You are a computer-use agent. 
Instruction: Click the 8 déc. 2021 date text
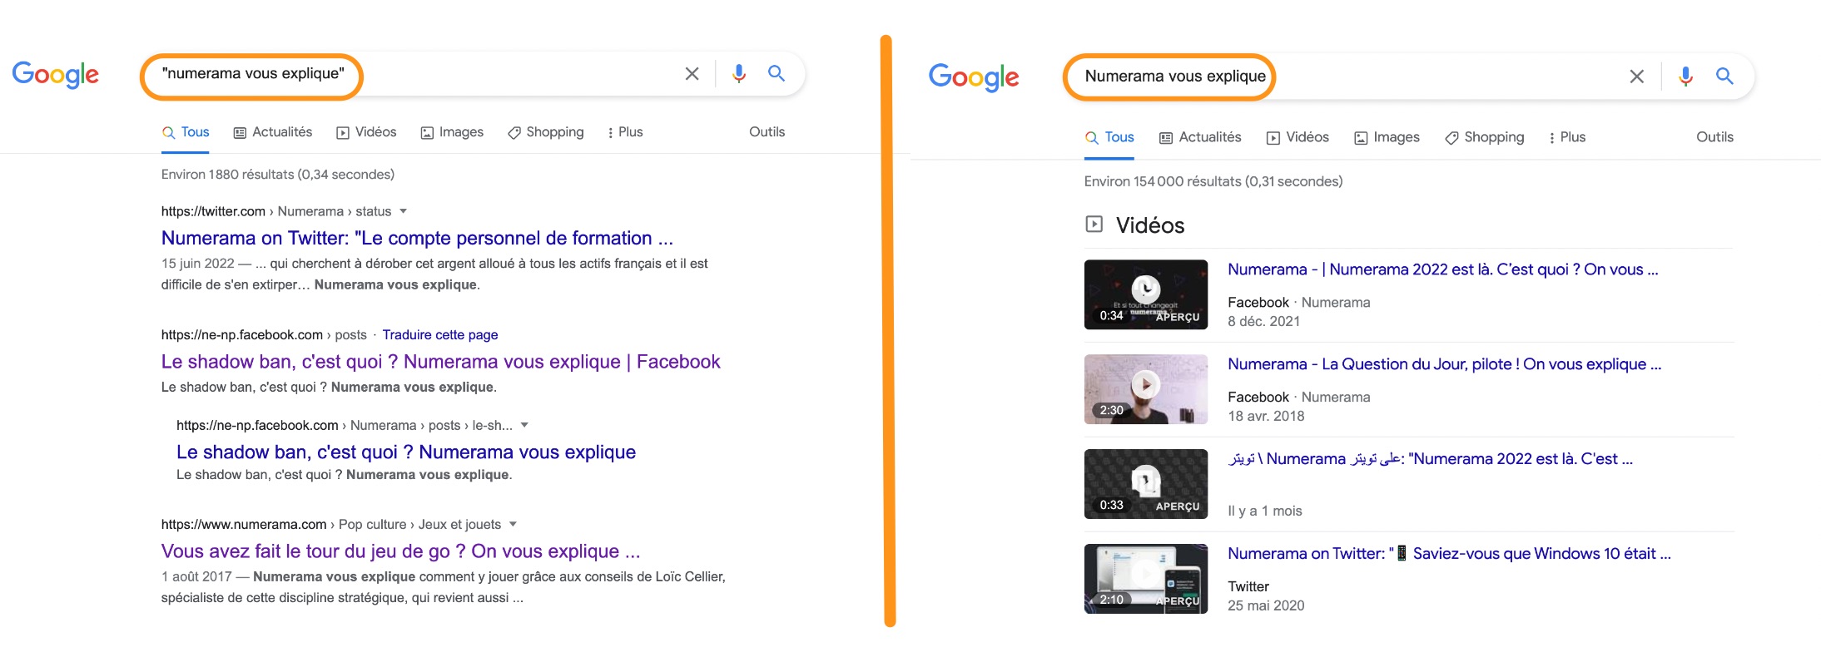pyautogui.click(x=1264, y=321)
